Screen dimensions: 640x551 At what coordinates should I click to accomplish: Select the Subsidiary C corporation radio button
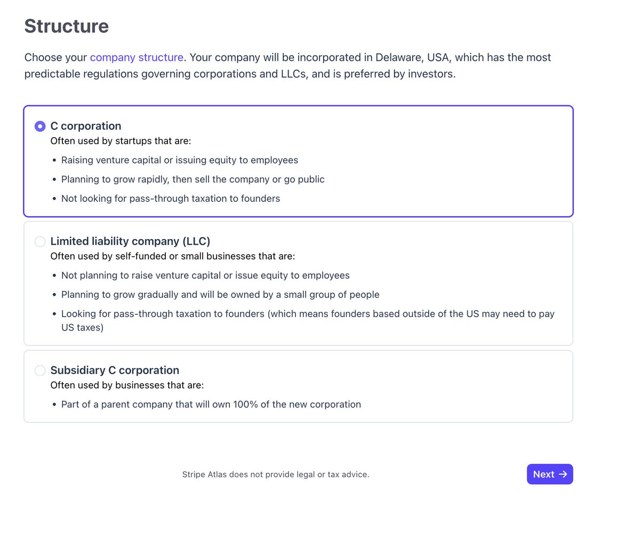pyautogui.click(x=40, y=370)
